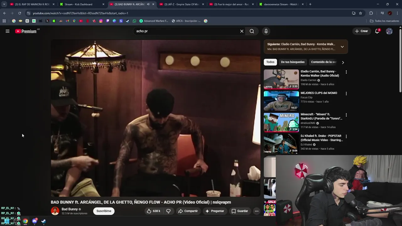Subscribe with the Suscribirse button
This screenshot has height=226, width=402.
tap(104, 211)
